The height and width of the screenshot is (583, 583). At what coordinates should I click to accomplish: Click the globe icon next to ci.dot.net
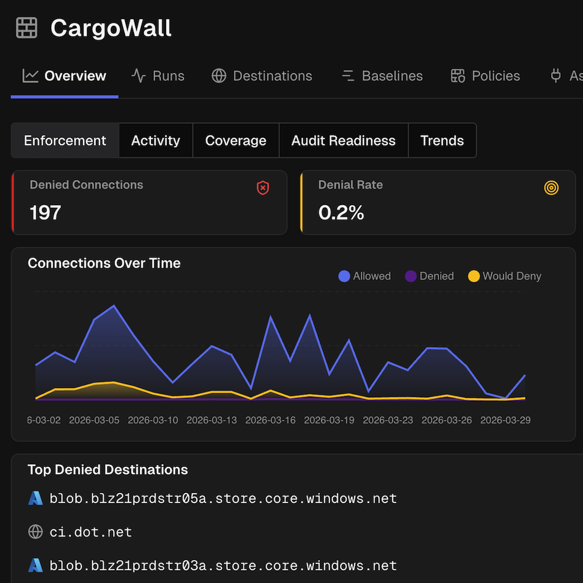point(35,532)
